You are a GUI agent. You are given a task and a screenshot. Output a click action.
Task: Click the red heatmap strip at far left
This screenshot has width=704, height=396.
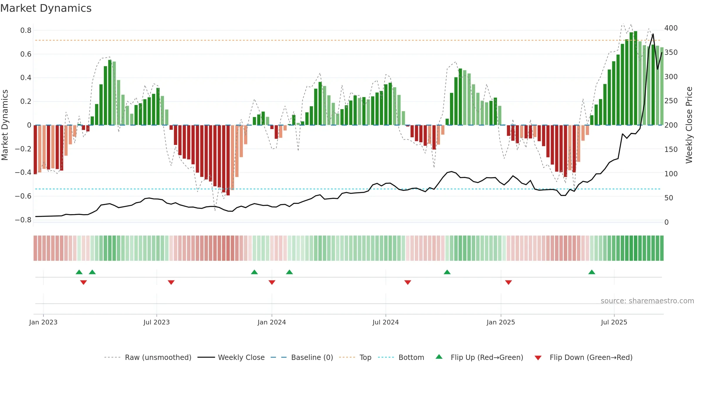(35, 248)
